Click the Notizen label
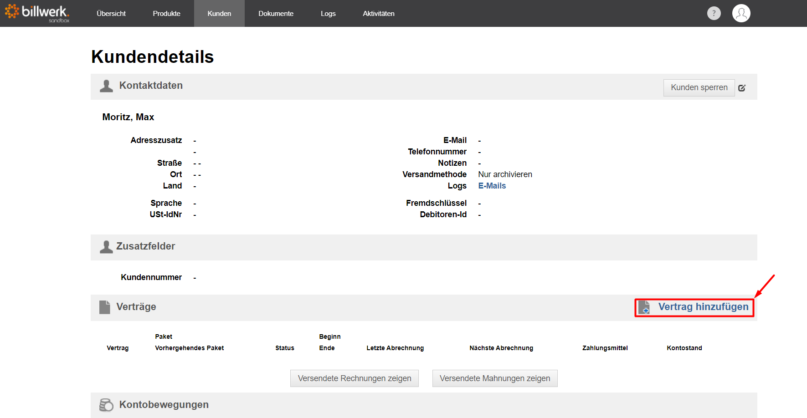Image resolution: width=807 pixels, height=418 pixels. click(452, 163)
